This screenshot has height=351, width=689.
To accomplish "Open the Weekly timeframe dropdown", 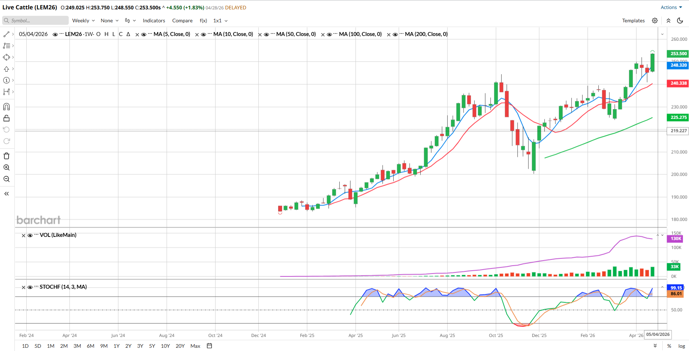I will pos(83,21).
